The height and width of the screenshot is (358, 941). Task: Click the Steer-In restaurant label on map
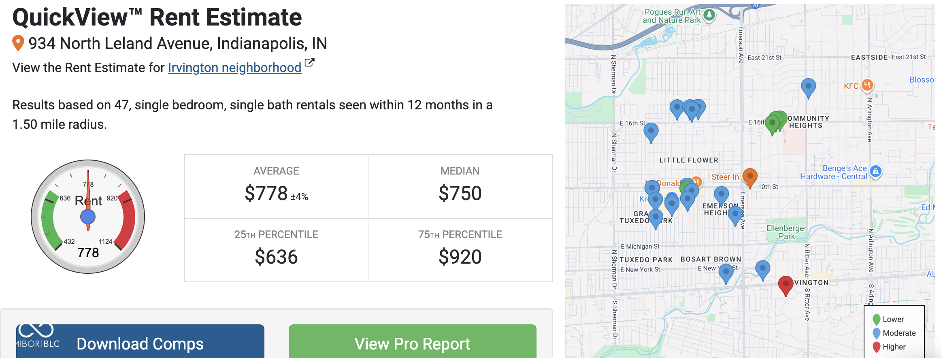[x=725, y=177]
